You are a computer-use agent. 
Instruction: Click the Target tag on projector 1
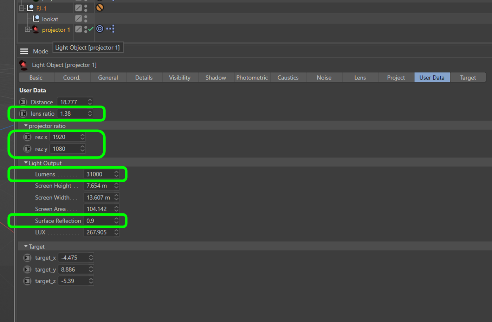(x=100, y=29)
